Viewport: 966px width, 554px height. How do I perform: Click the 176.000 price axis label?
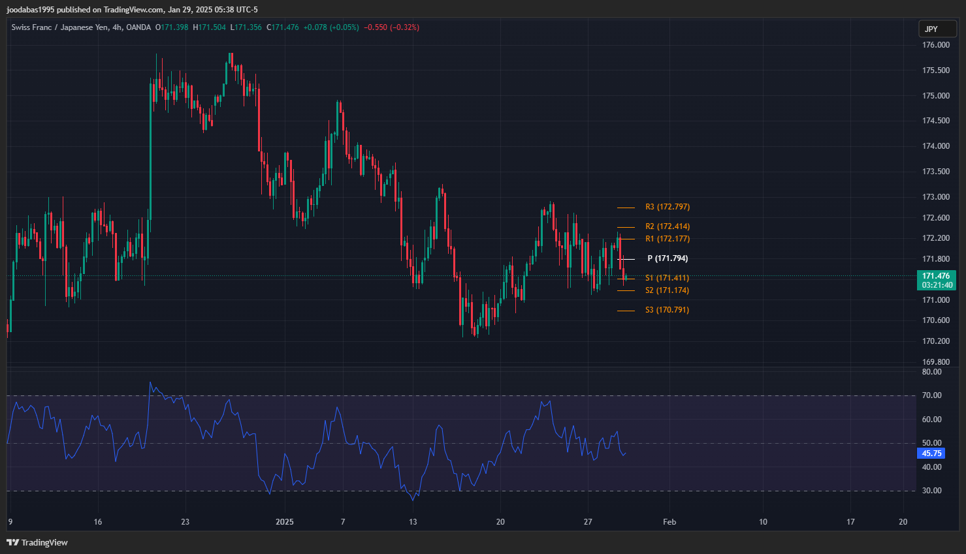coord(936,45)
